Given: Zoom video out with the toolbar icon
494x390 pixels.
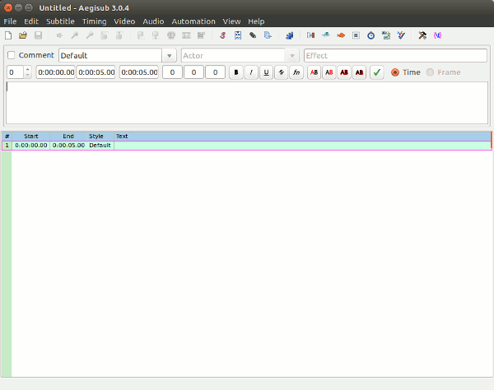Looking at the screenshot, I should coord(90,35).
